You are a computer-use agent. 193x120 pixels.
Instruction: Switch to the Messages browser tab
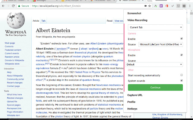(45, 1)
